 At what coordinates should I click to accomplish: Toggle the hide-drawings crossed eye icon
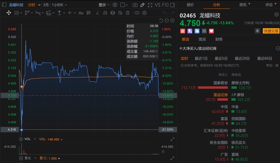120,13
